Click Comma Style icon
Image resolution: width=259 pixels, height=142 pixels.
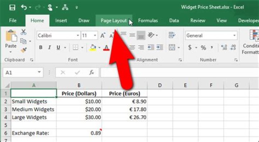212,48
